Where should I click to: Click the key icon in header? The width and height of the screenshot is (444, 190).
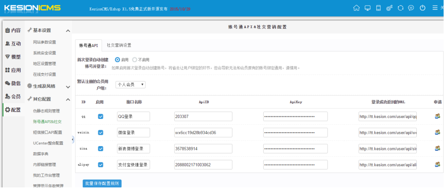(x=389, y=8)
